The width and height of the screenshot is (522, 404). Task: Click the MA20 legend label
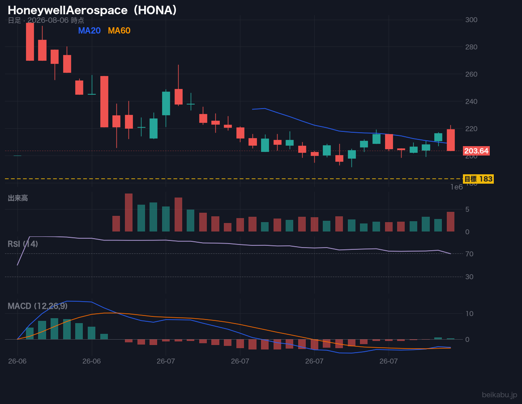(89, 30)
